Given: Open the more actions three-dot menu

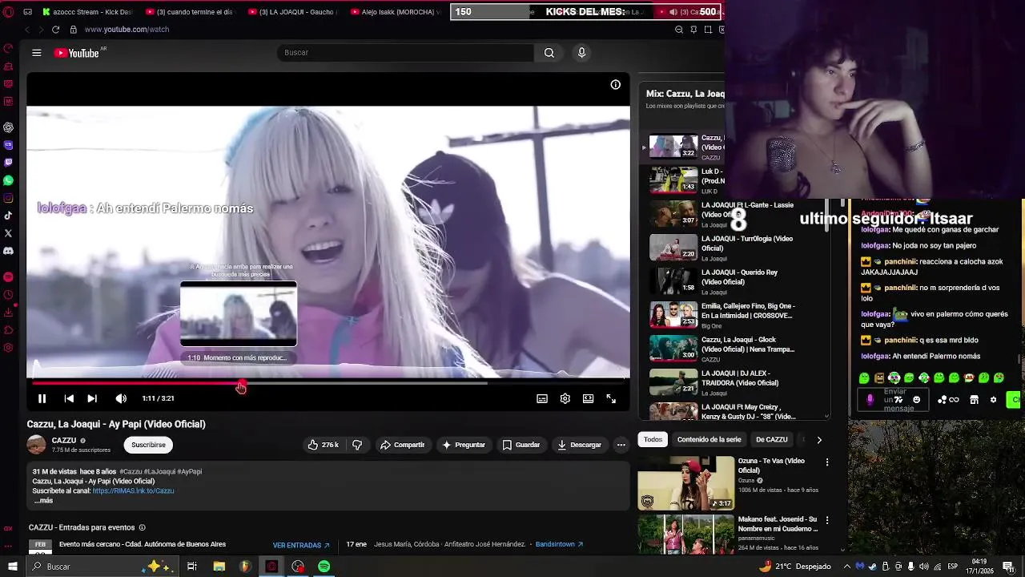Looking at the screenshot, I should pyautogui.click(x=621, y=445).
